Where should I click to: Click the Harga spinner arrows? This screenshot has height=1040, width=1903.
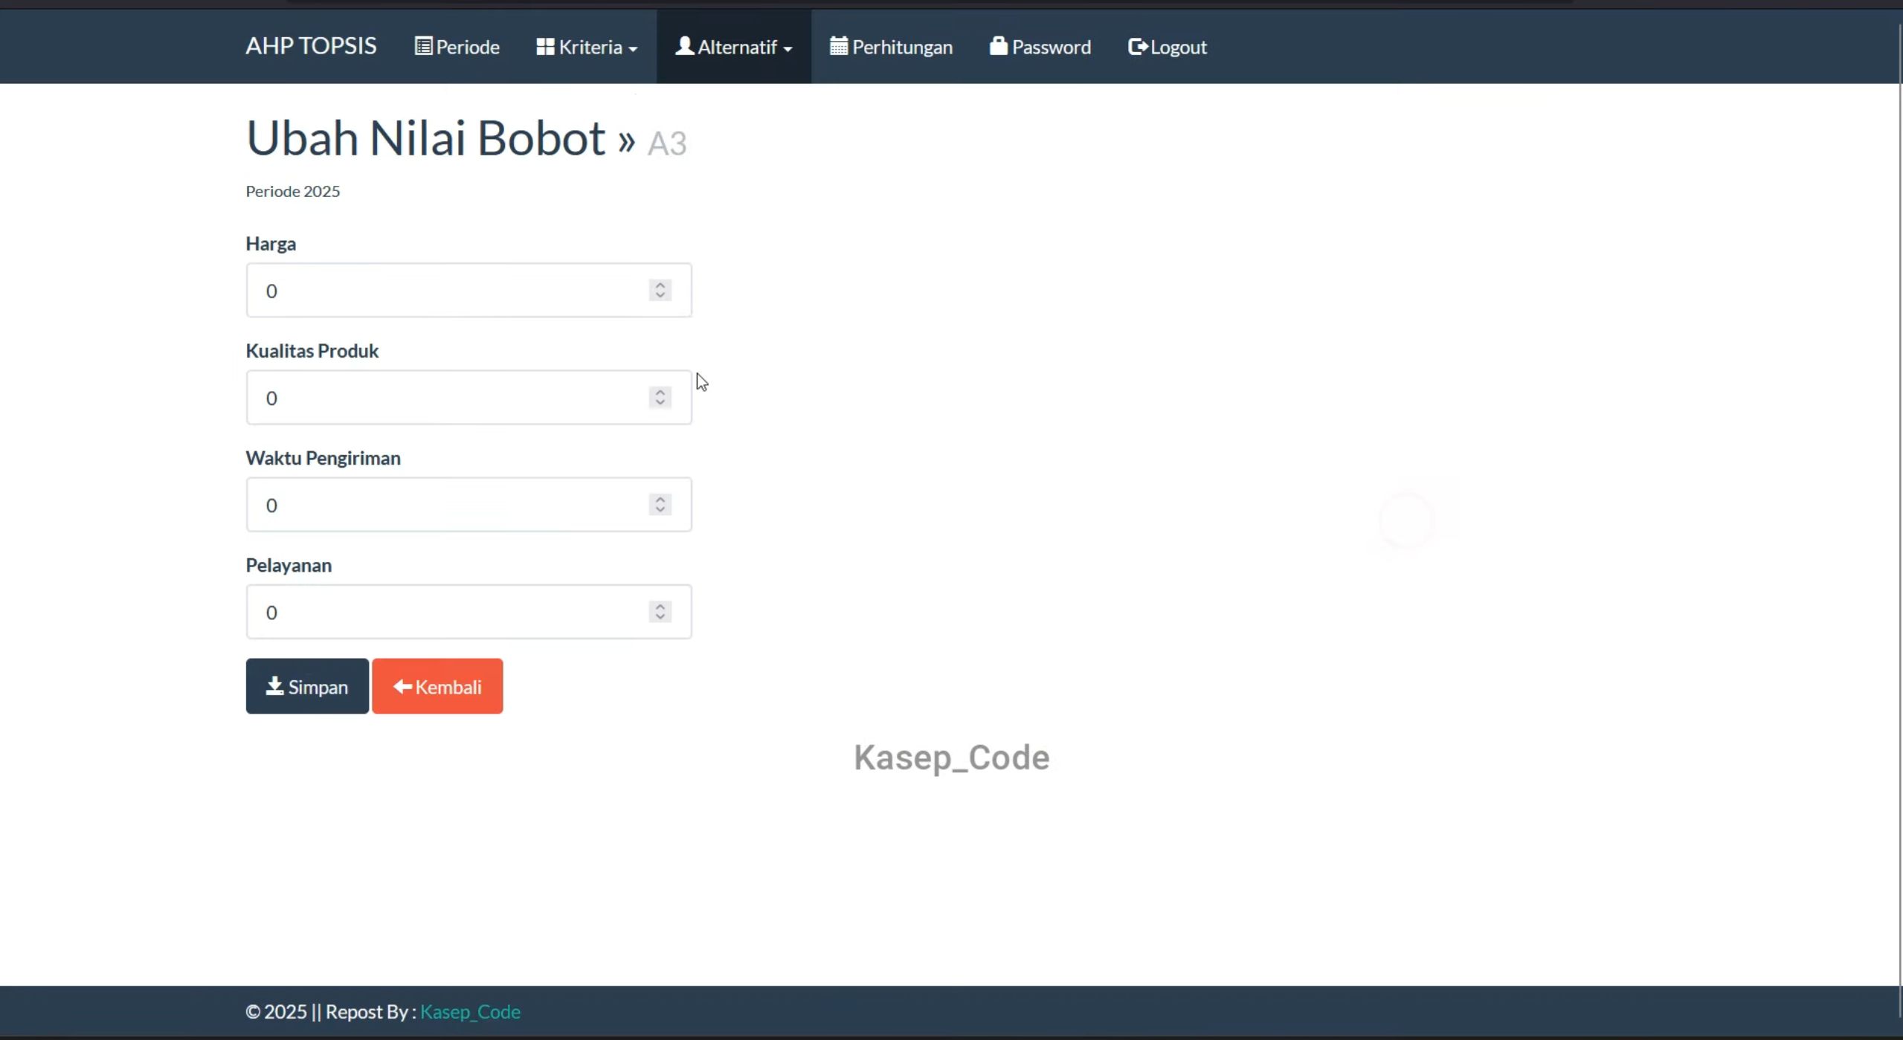pos(660,290)
